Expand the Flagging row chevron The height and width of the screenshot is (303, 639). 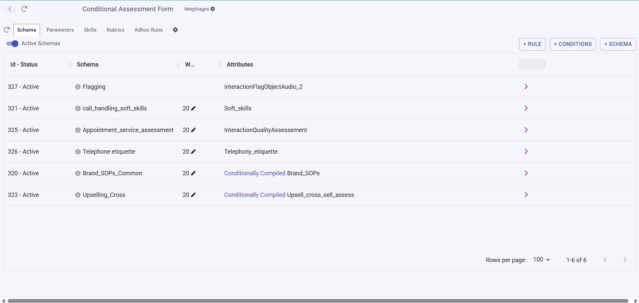tap(526, 87)
